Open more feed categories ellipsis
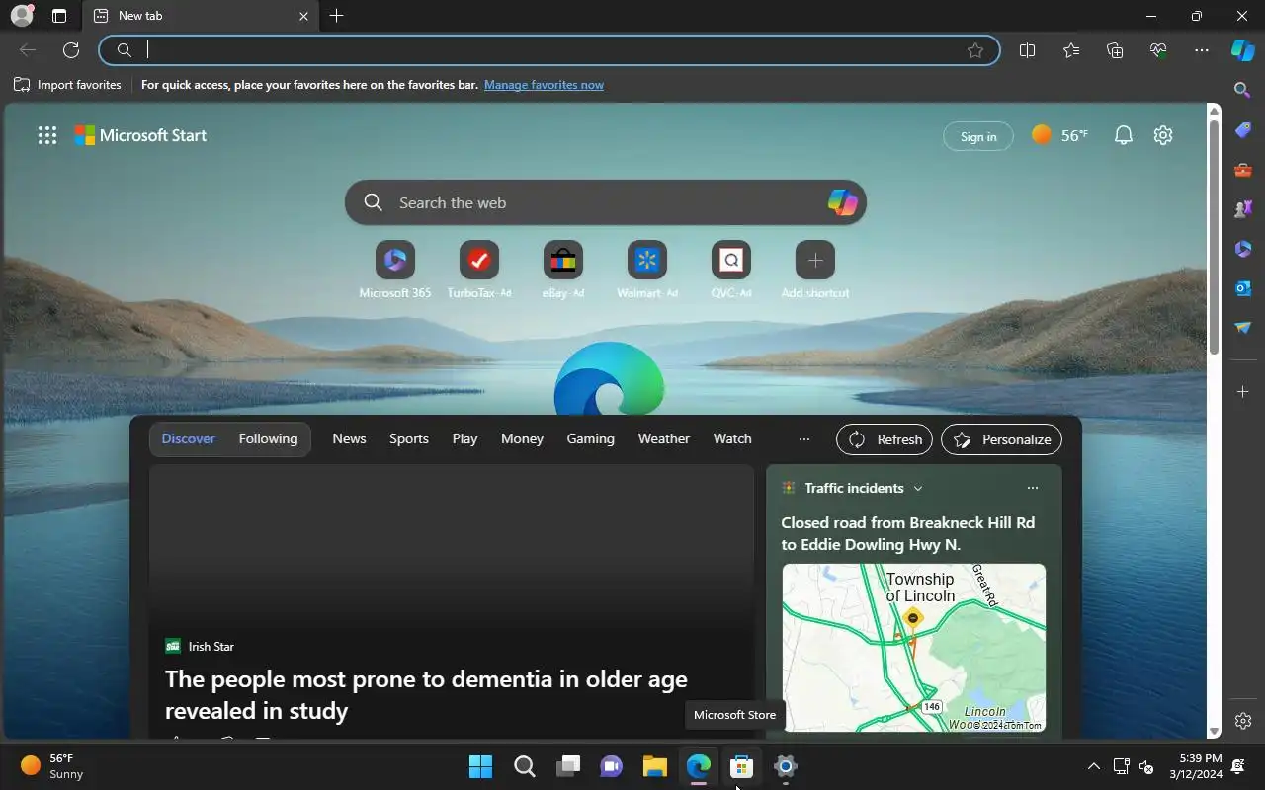Viewport: 1265px width, 790px height. 804,439
